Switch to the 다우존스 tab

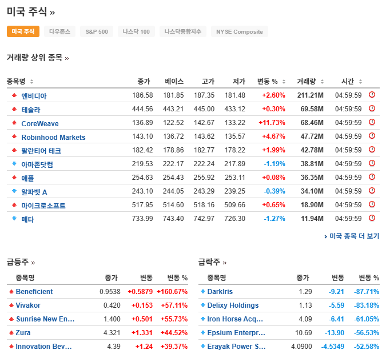(x=59, y=31)
